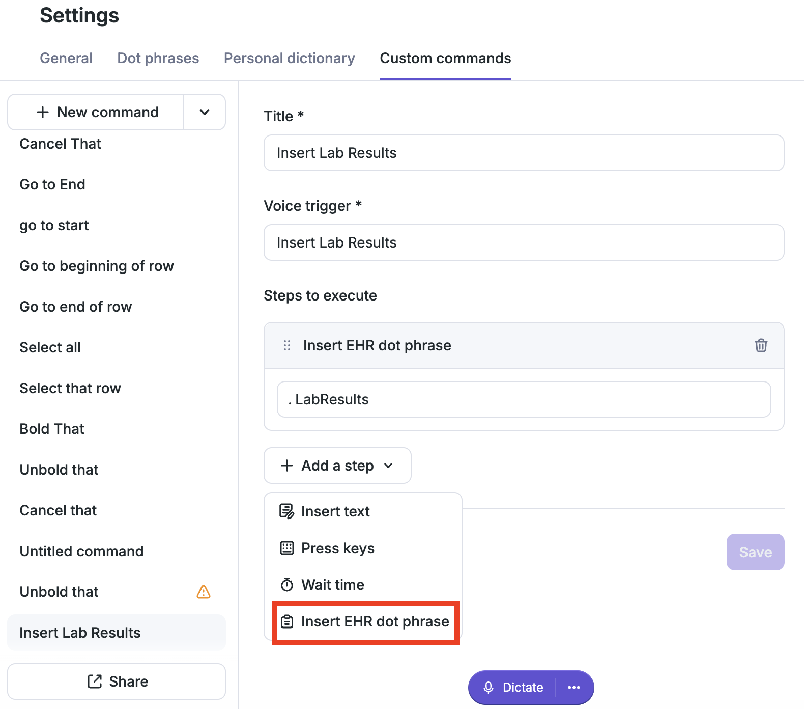Choose Wait time from the step menu
804x709 pixels.
click(332, 585)
